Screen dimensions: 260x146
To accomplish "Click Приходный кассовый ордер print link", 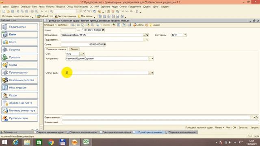I will point(199,128).
